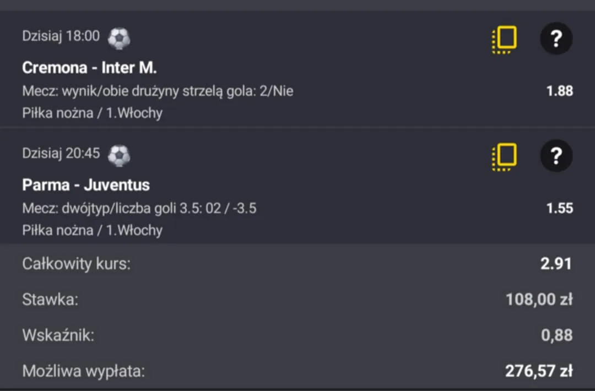Select the 1.88 odds for Cremona - Inter M.
The width and height of the screenshot is (595, 391).
(559, 90)
